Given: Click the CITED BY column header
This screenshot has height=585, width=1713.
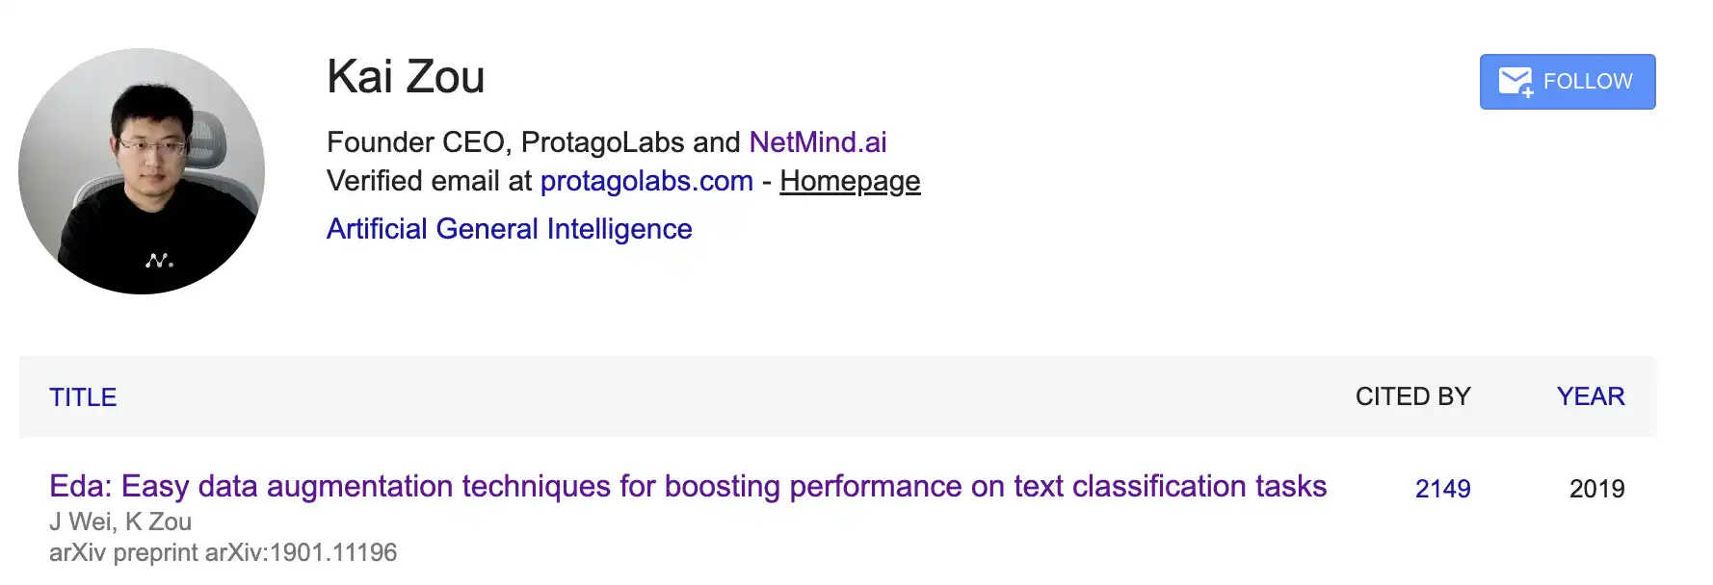Looking at the screenshot, I should pyautogui.click(x=1412, y=396).
